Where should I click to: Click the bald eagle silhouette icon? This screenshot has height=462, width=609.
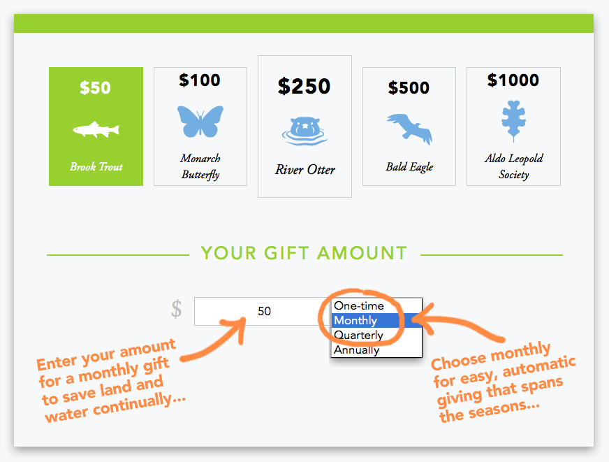point(409,129)
